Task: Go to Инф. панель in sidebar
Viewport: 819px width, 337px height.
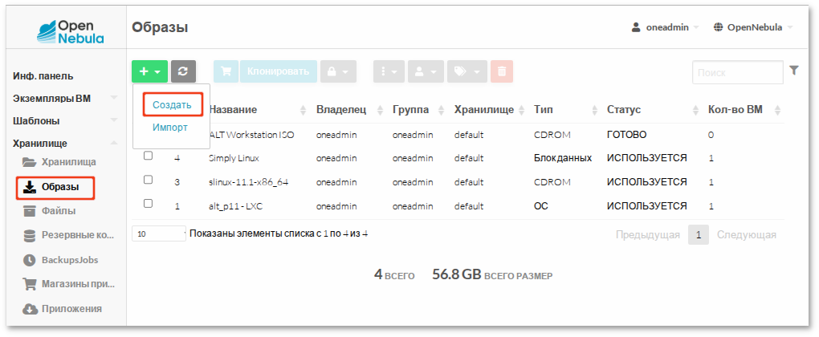Action: [43, 76]
